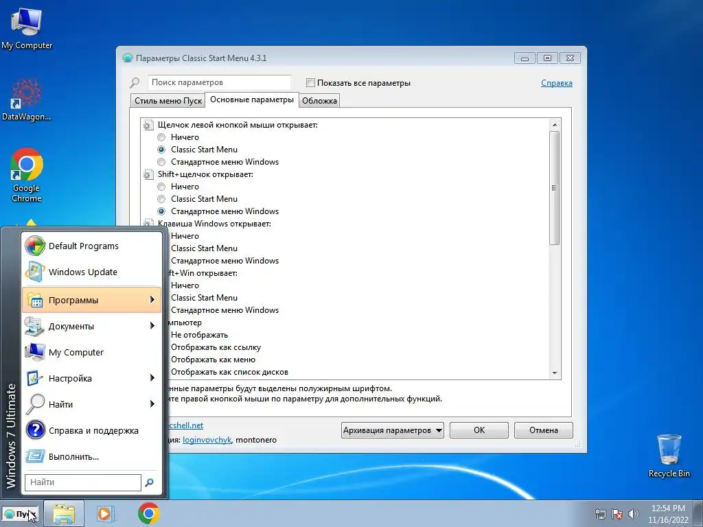Select Не отображать option
The height and width of the screenshot is (527, 703).
pyautogui.click(x=199, y=335)
